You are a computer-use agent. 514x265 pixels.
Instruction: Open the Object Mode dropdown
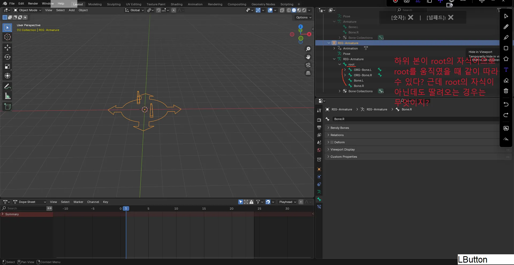coord(28,10)
